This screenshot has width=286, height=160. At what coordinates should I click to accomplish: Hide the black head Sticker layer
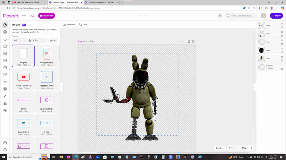click(x=282, y=49)
